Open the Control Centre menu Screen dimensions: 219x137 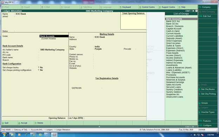pos(147,7)
